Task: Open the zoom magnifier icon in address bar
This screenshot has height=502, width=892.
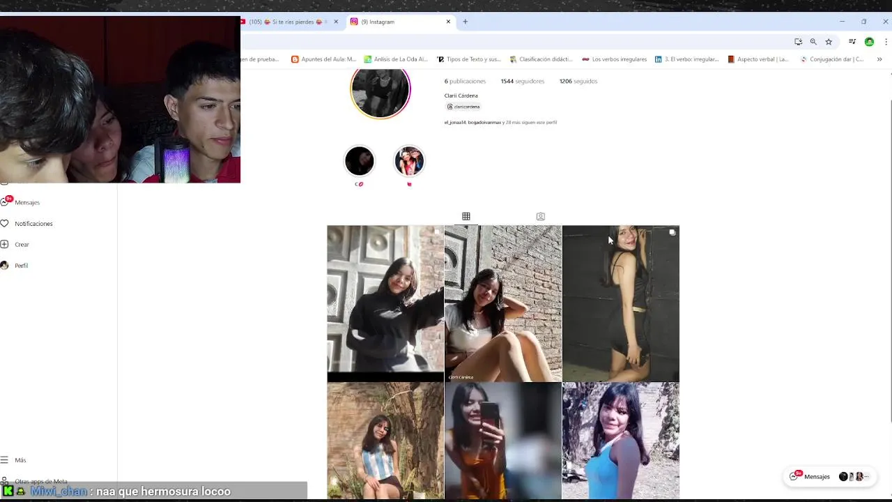Action: point(813,42)
